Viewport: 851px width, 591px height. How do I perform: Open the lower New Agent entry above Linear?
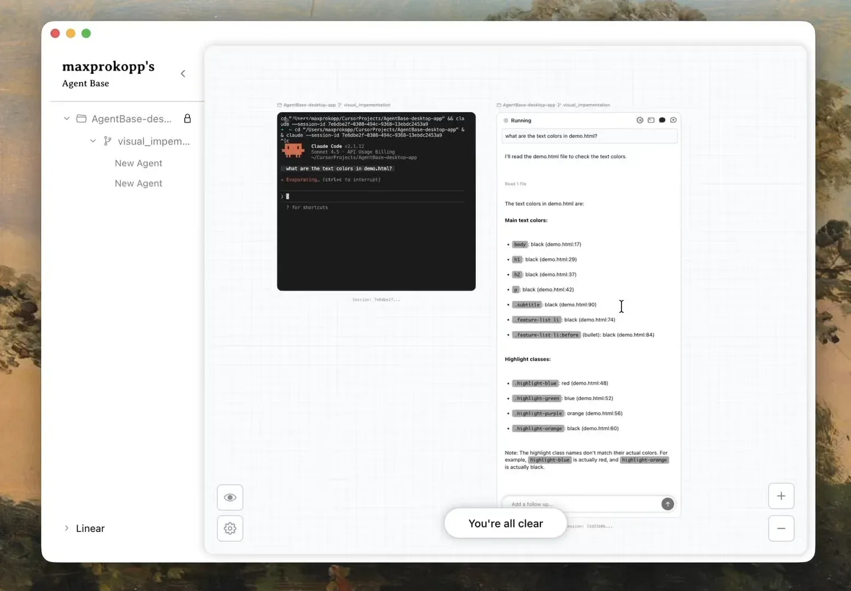[x=139, y=183]
